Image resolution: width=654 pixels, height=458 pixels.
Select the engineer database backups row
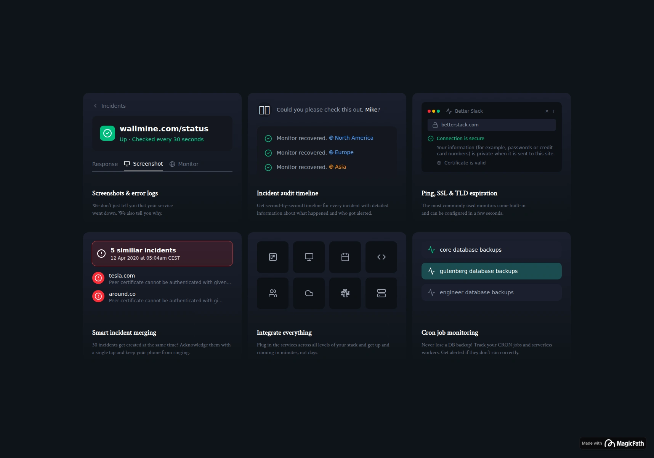coord(492,292)
